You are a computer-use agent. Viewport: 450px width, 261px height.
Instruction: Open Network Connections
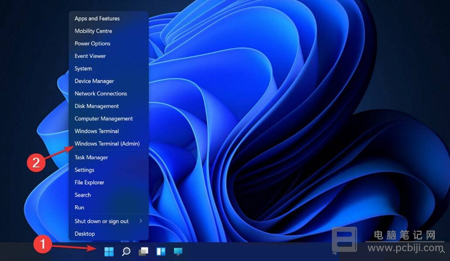[101, 93]
